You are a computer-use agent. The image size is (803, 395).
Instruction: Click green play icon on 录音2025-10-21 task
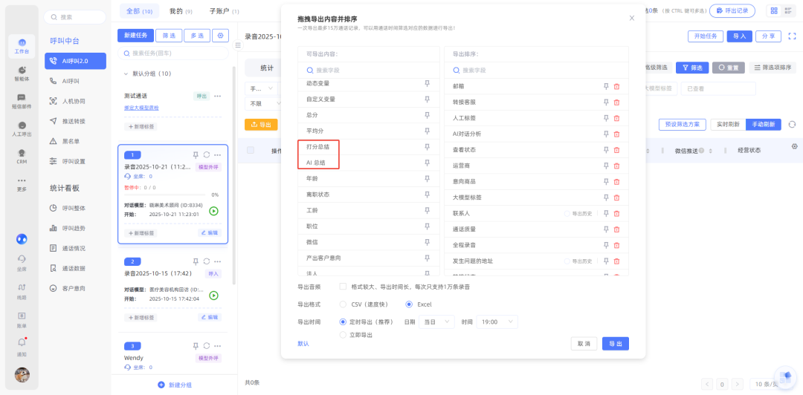213,211
